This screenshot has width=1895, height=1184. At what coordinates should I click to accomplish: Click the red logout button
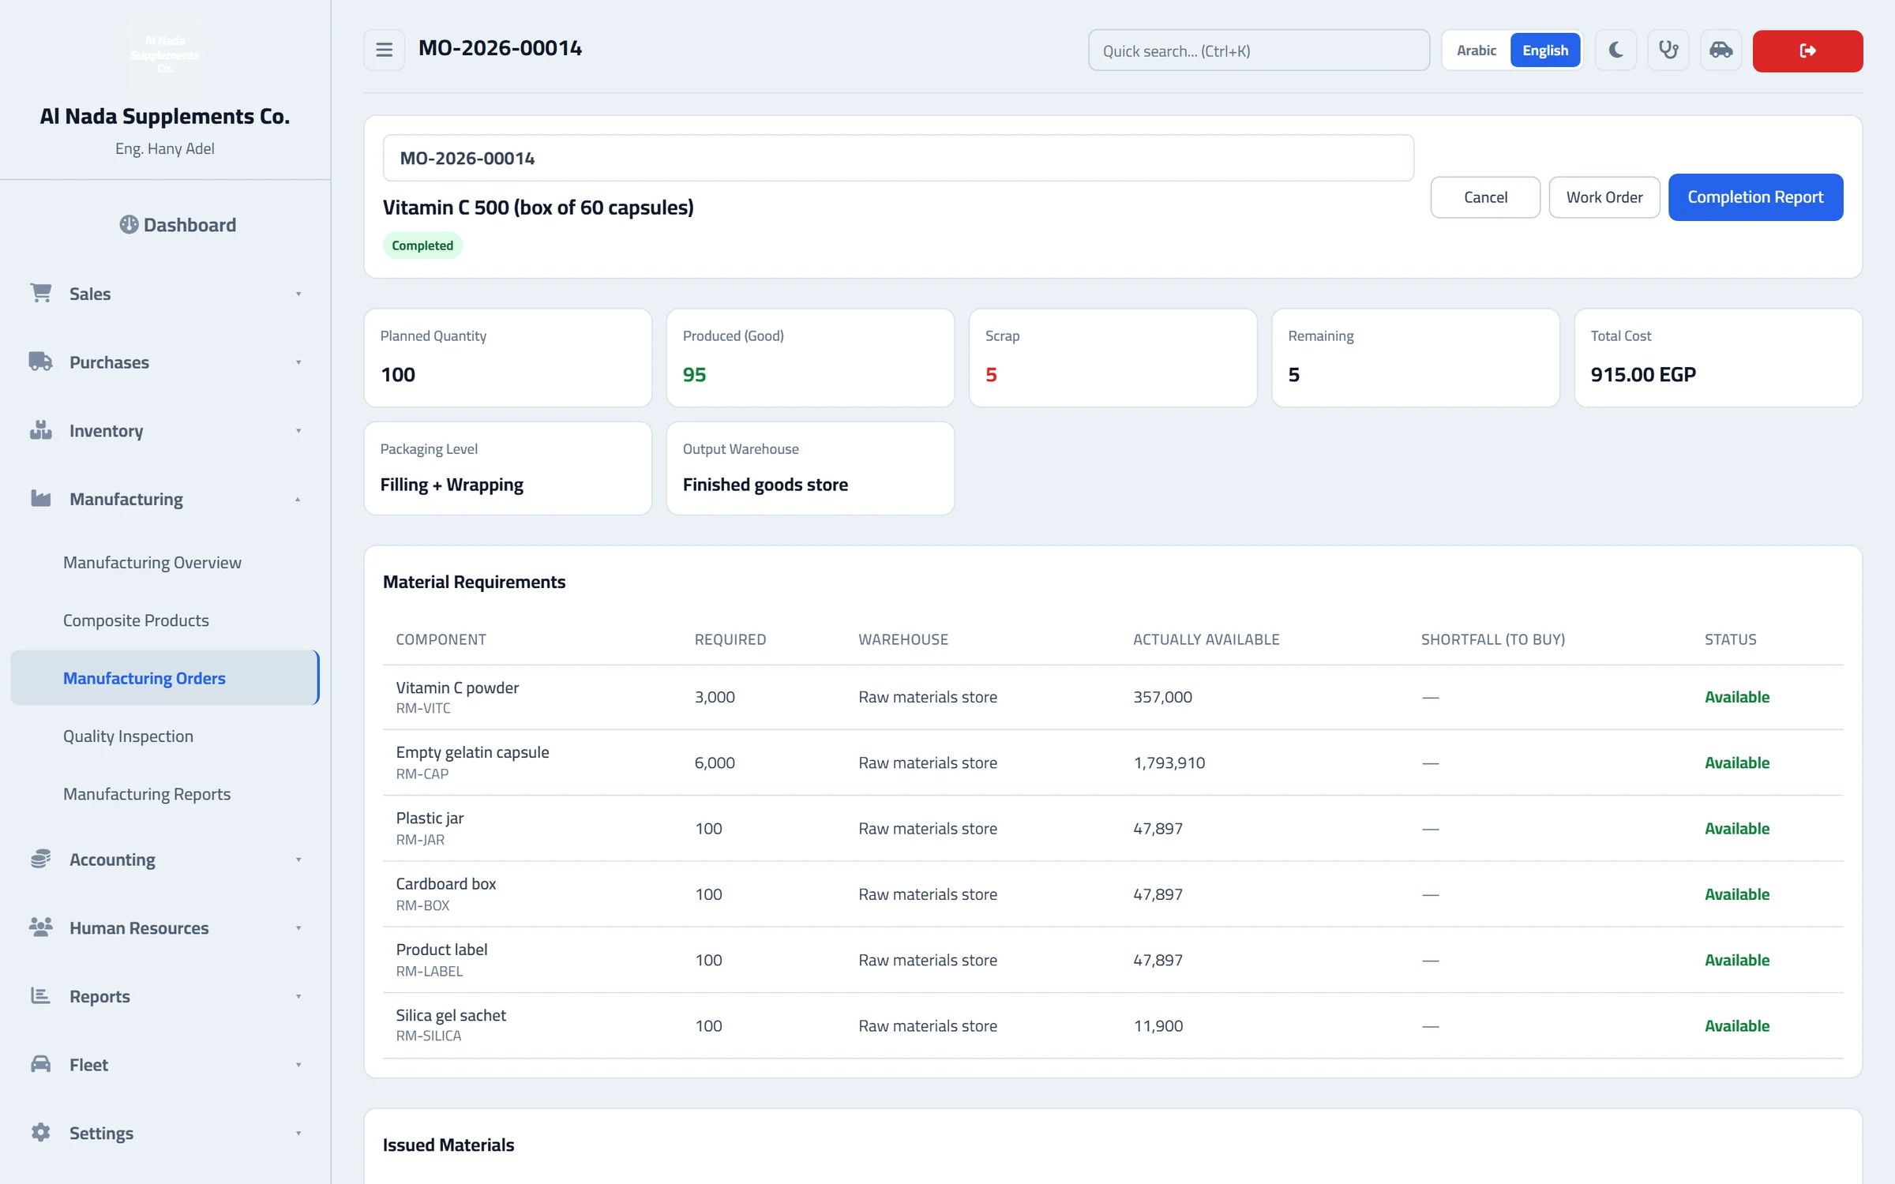(1807, 51)
